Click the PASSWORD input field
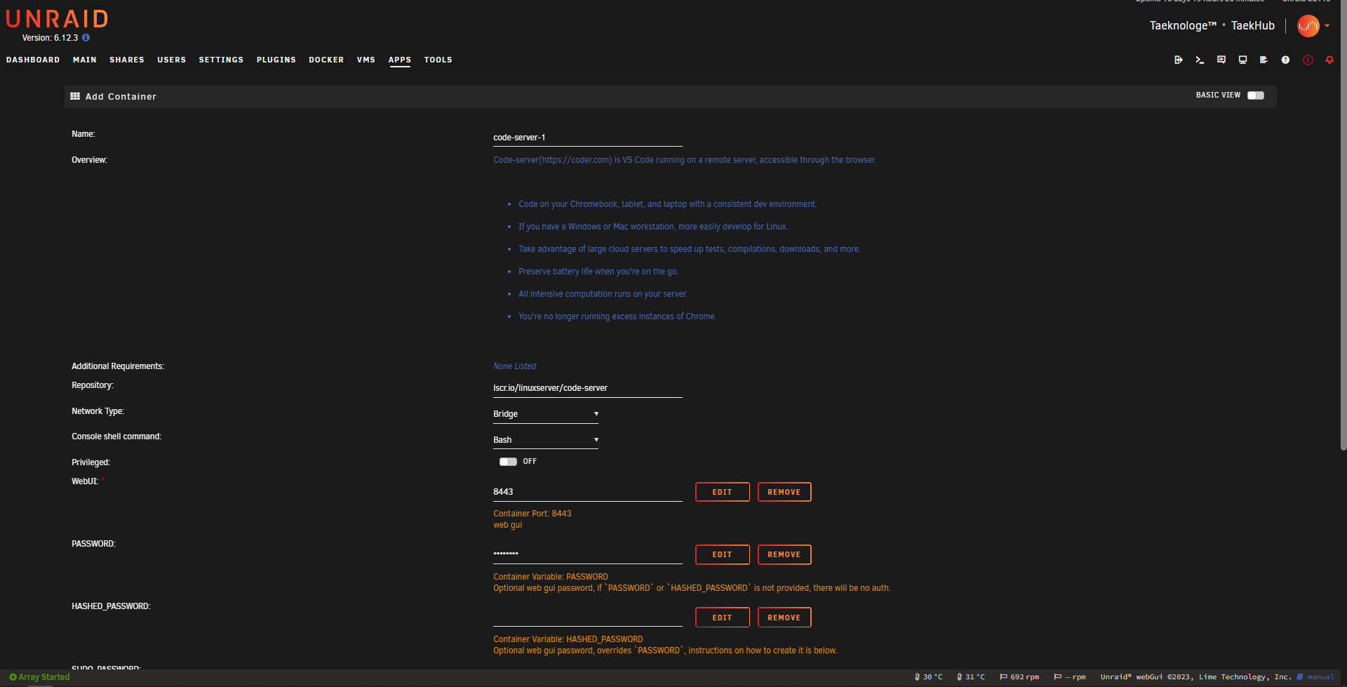 588,554
